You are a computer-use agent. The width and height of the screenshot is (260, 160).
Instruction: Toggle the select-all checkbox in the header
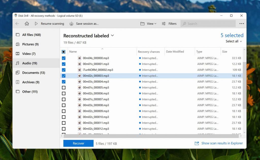tap(63, 51)
